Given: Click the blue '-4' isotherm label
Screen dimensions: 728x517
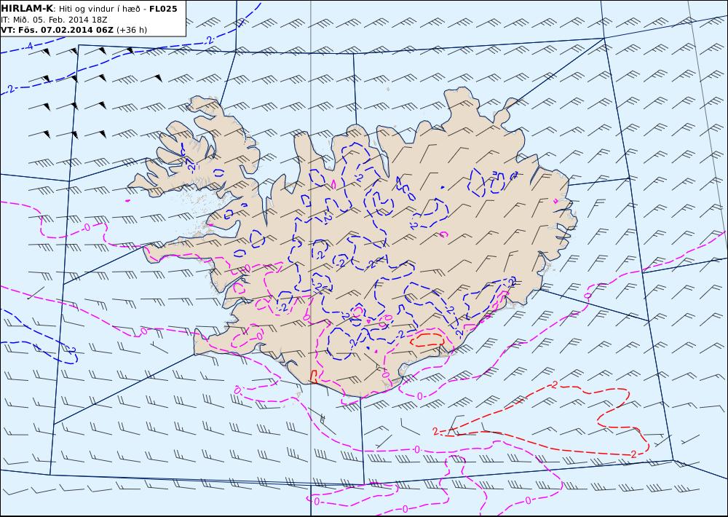Looking at the screenshot, I should point(28,46).
